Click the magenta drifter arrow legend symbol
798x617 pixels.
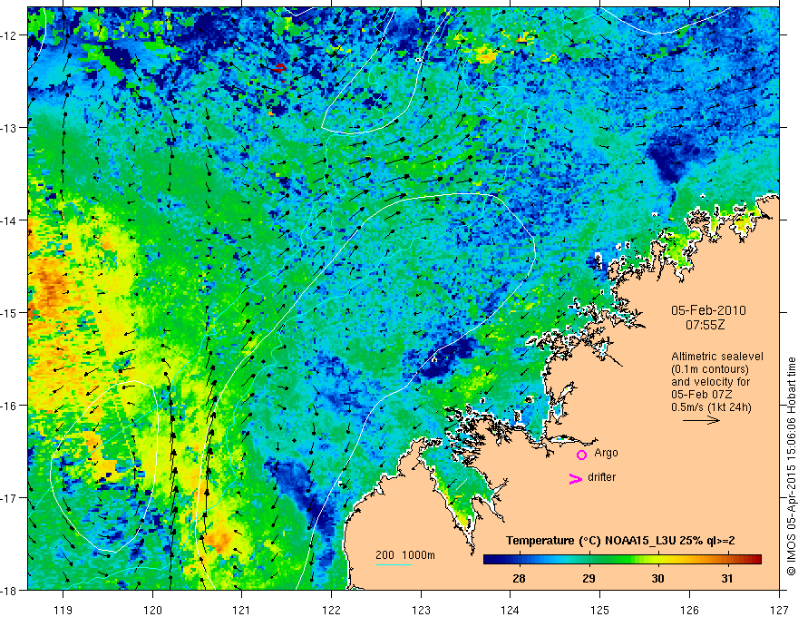[x=575, y=478]
